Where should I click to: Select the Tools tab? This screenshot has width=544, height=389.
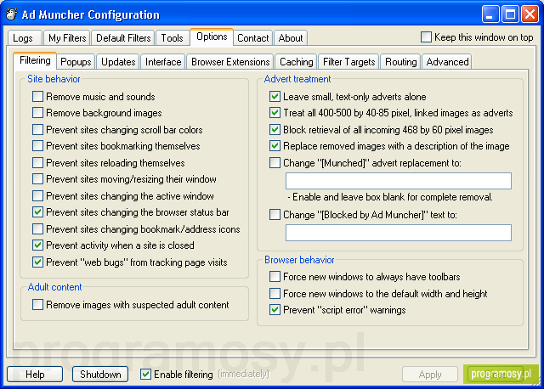(172, 37)
